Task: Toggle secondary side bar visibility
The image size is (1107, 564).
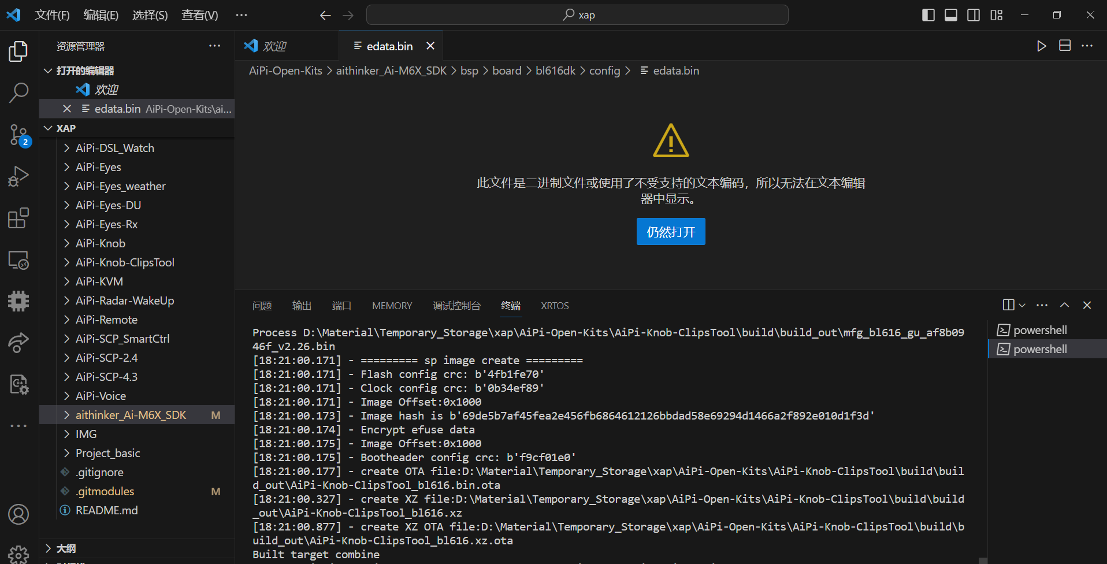Action: [x=974, y=15]
